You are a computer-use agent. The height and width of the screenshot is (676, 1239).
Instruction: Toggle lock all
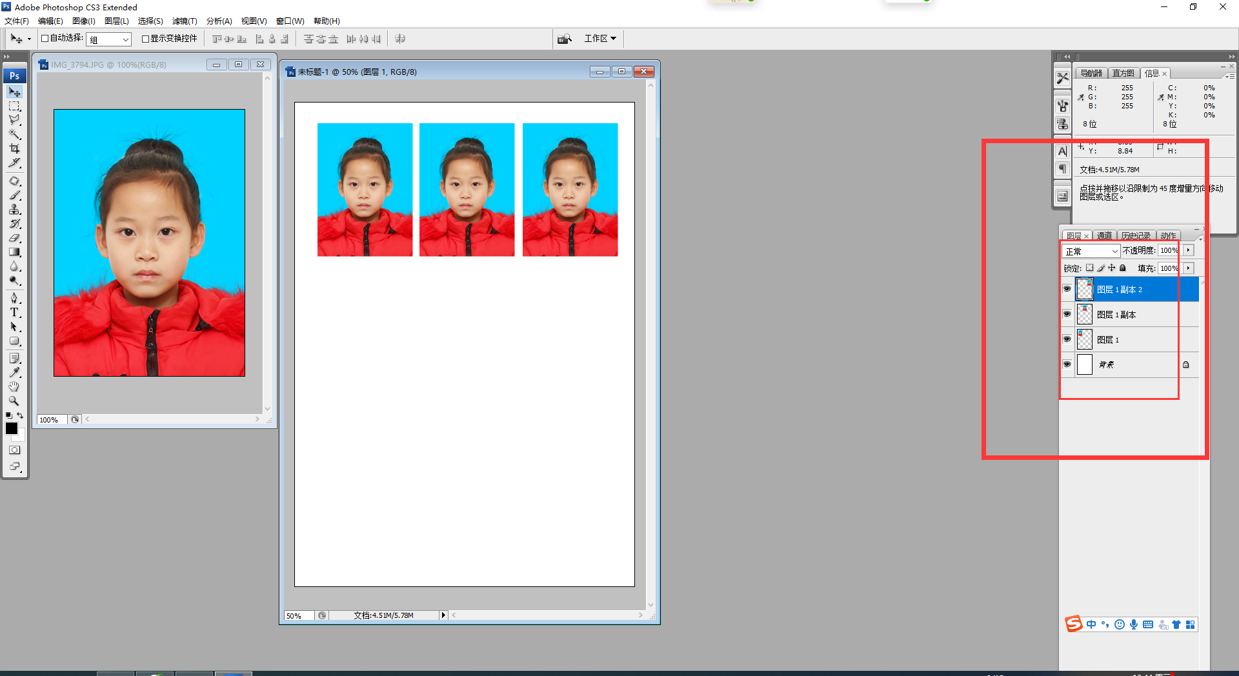(x=1123, y=268)
